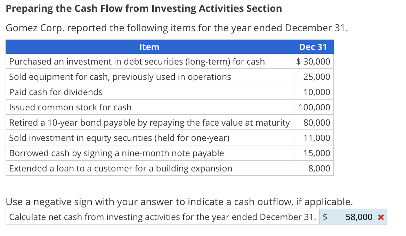
Task: Click the "Sold investment in equity securities" row
Action: tap(119, 138)
